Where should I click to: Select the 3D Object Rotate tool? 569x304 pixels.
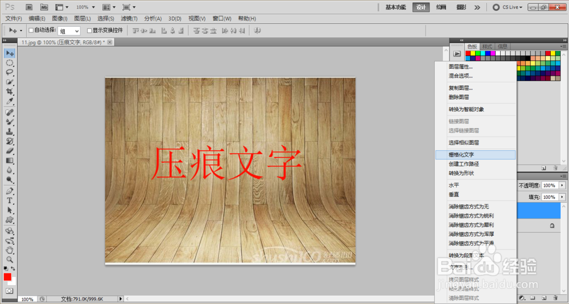coord(10,231)
